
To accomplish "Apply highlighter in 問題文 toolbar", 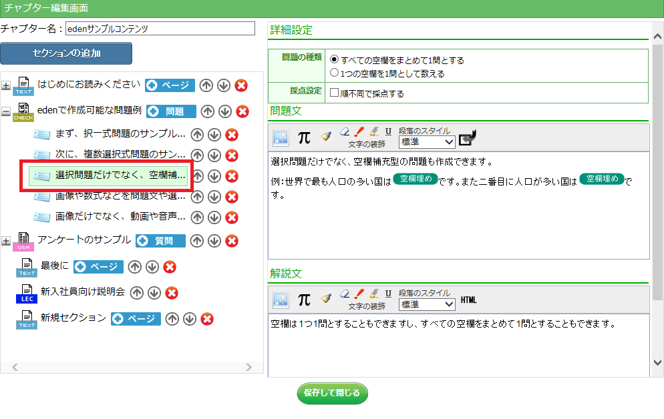I will pos(374,131).
